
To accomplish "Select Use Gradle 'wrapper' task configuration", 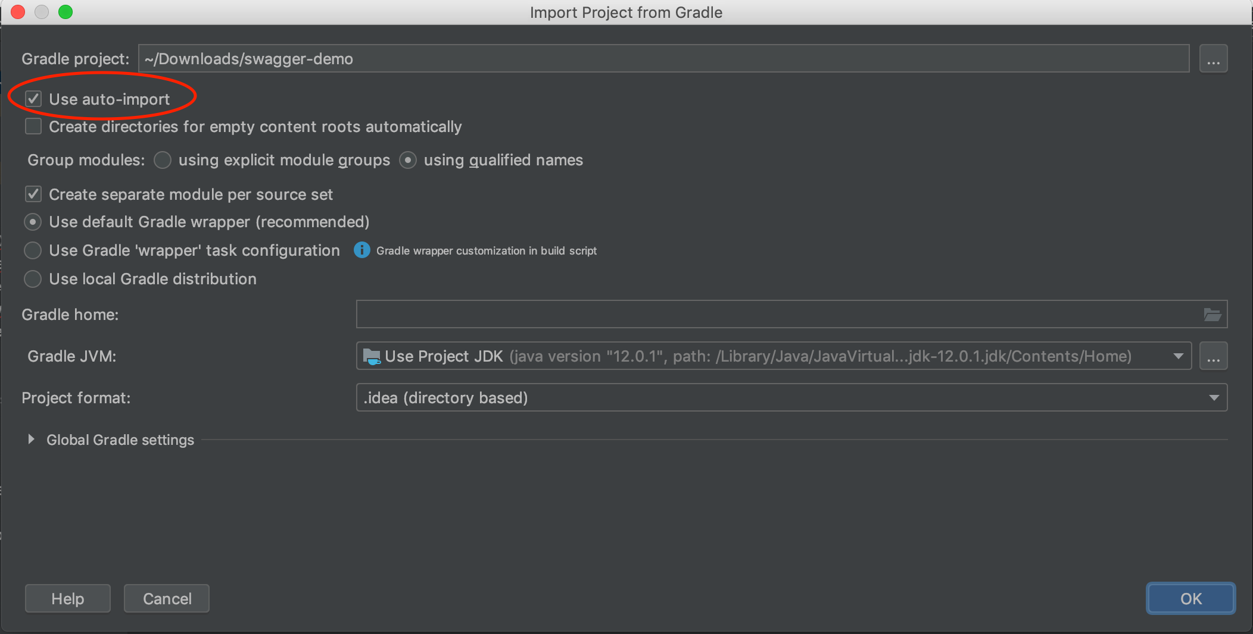I will point(33,250).
